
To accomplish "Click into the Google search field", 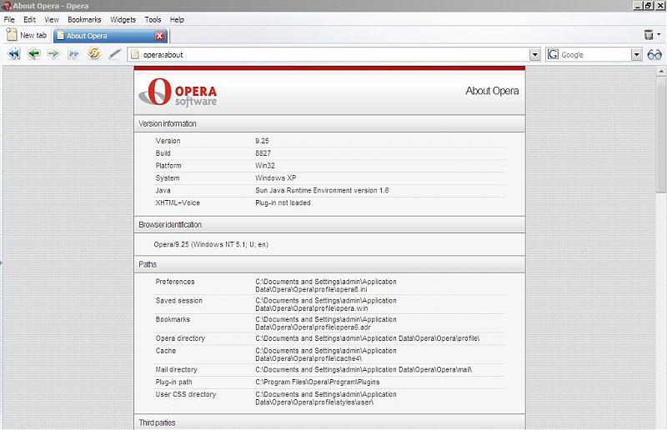I will click(595, 54).
